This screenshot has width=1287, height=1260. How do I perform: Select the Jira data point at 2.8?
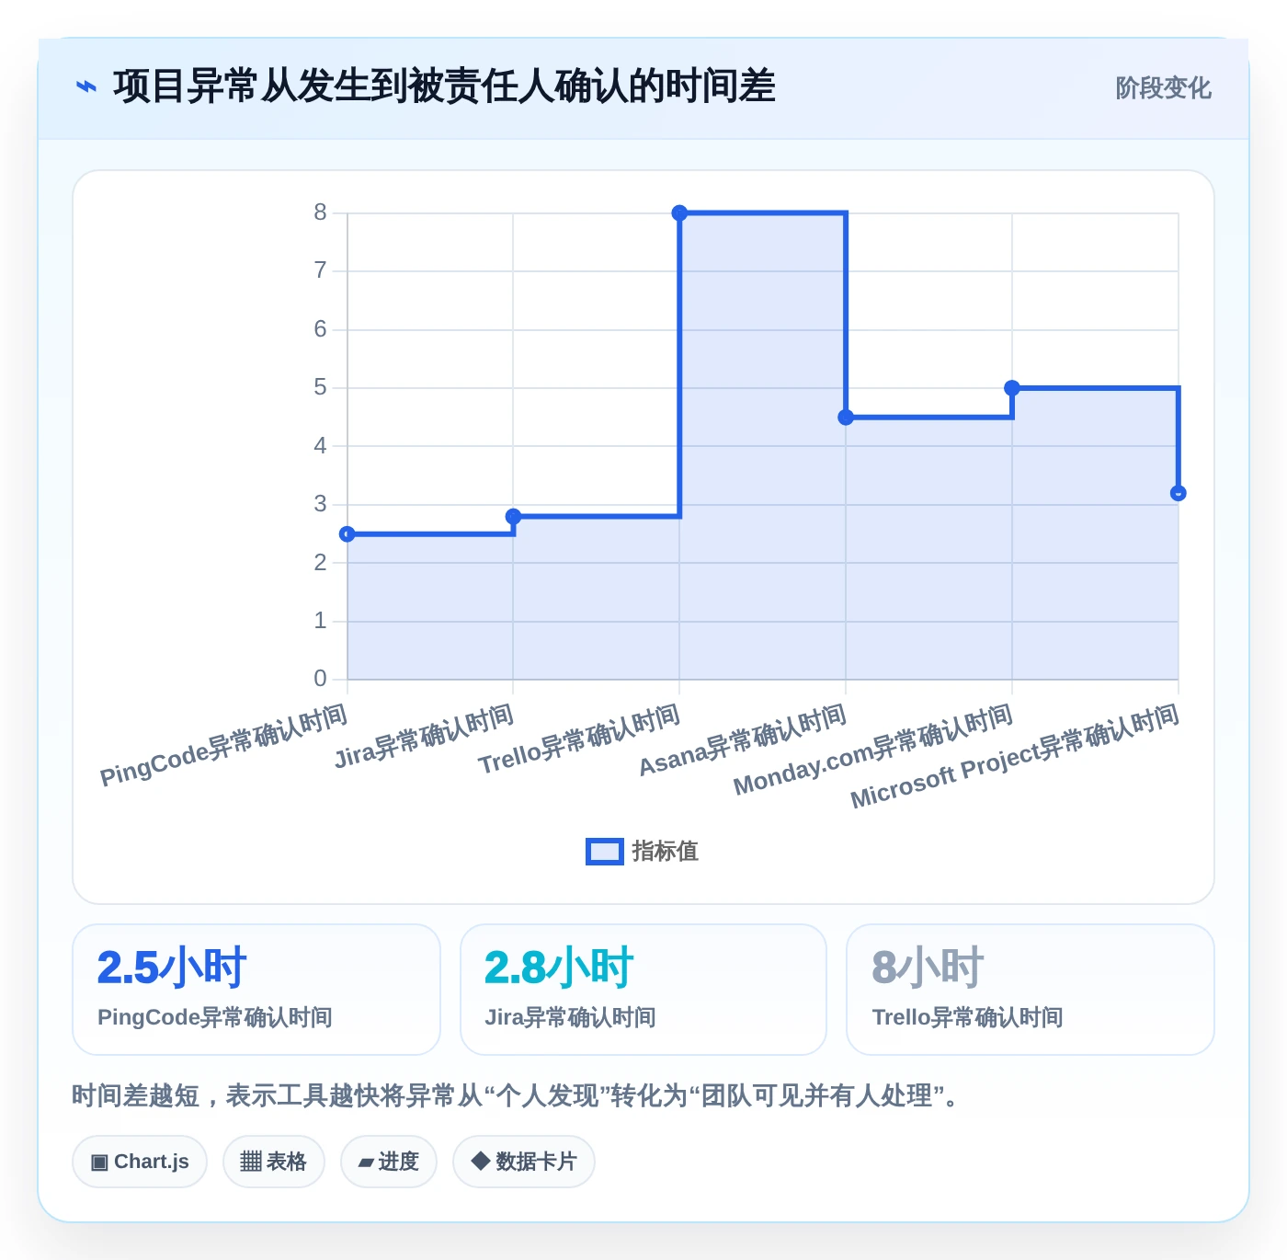pyautogui.click(x=514, y=517)
